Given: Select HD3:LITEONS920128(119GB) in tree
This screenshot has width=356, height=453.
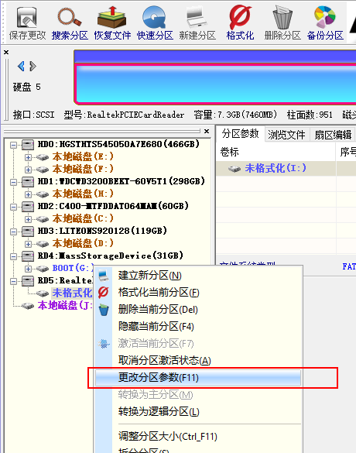Looking at the screenshot, I should coord(102,231).
